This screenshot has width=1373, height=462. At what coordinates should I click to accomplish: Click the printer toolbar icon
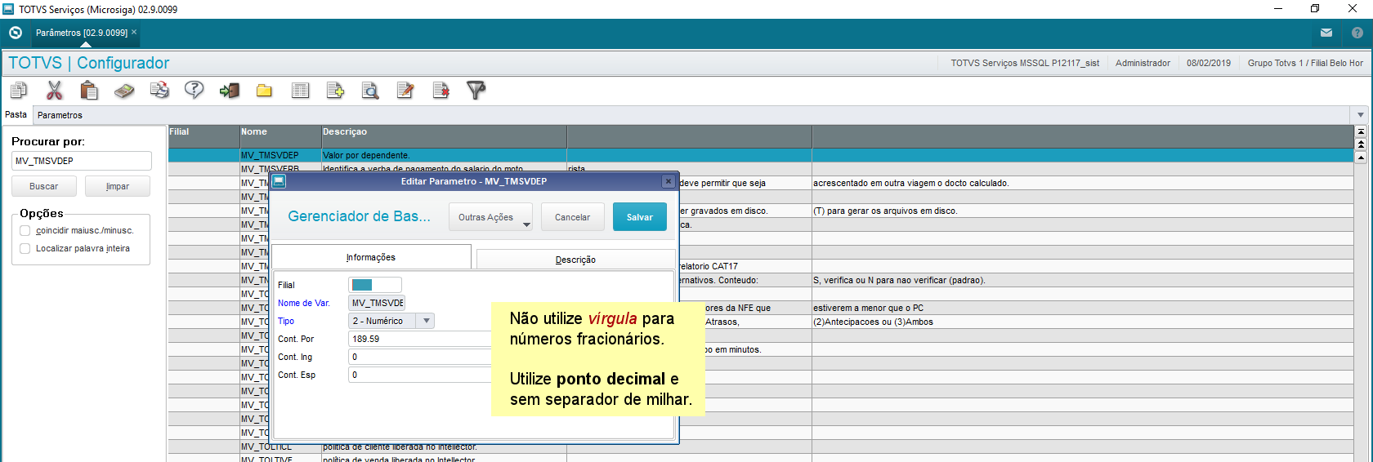point(159,90)
